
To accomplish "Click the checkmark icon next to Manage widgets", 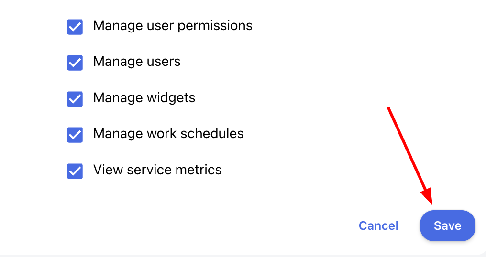I will (75, 99).
